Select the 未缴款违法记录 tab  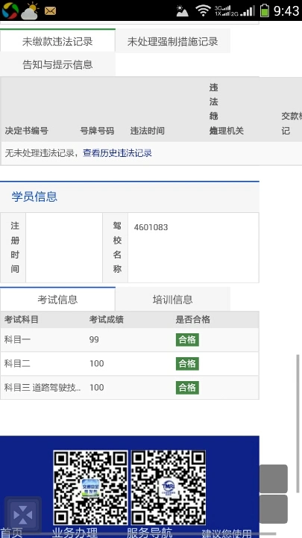coord(57,41)
